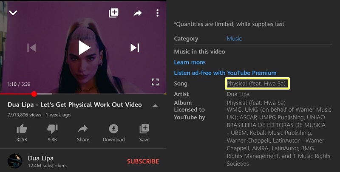Click the Music in this video heading
Viewport: 340px width, 172px height.
[x=199, y=51]
